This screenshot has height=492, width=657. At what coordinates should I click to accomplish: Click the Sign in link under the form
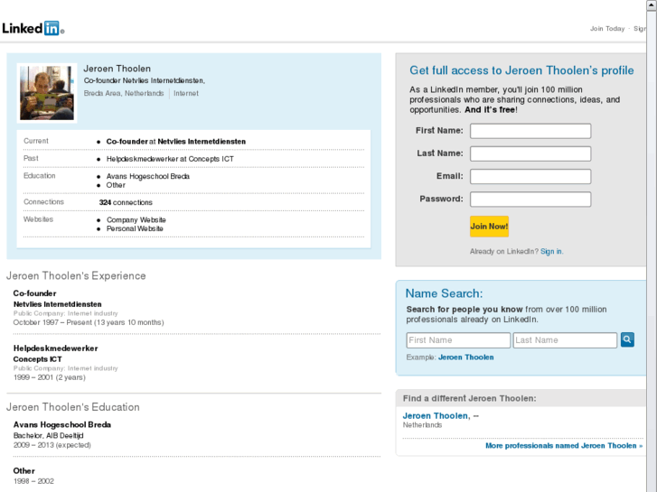551,251
